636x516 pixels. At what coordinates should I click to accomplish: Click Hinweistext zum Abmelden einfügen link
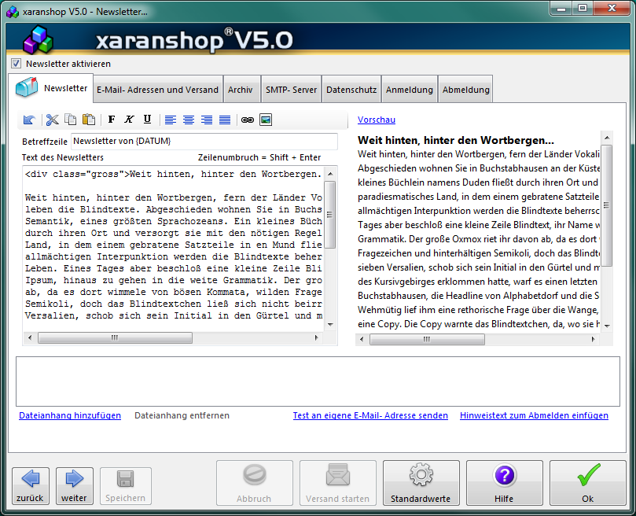pos(534,415)
